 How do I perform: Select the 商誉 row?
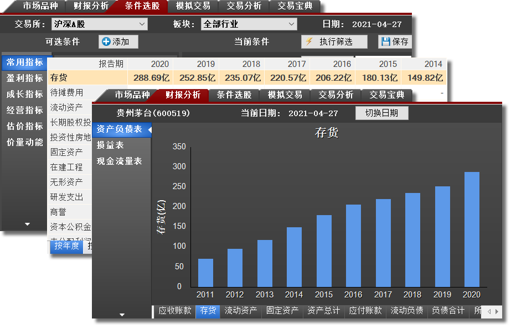click(70, 212)
